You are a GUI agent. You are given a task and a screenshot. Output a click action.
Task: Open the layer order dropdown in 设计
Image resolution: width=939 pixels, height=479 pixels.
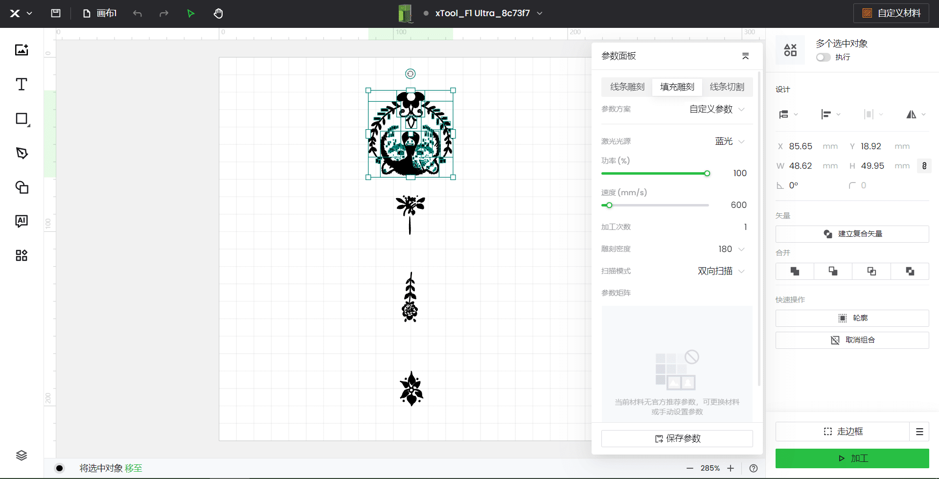788,114
